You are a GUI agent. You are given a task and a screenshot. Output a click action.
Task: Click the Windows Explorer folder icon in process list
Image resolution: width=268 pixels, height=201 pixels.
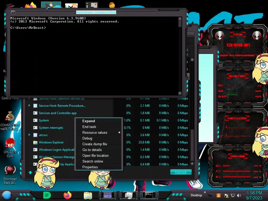(x=35, y=142)
